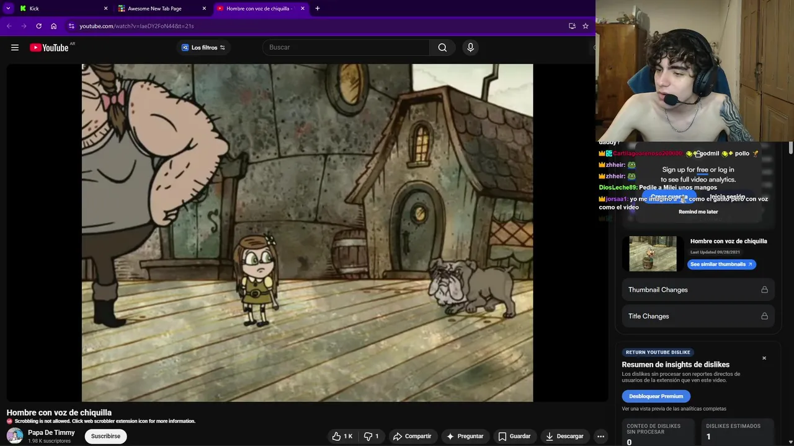Click Remind me later link
794x446 pixels.
[x=698, y=212]
